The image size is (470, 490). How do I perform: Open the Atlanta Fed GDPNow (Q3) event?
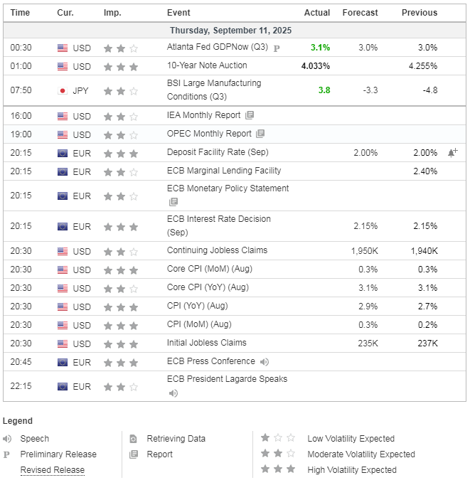[x=218, y=47]
